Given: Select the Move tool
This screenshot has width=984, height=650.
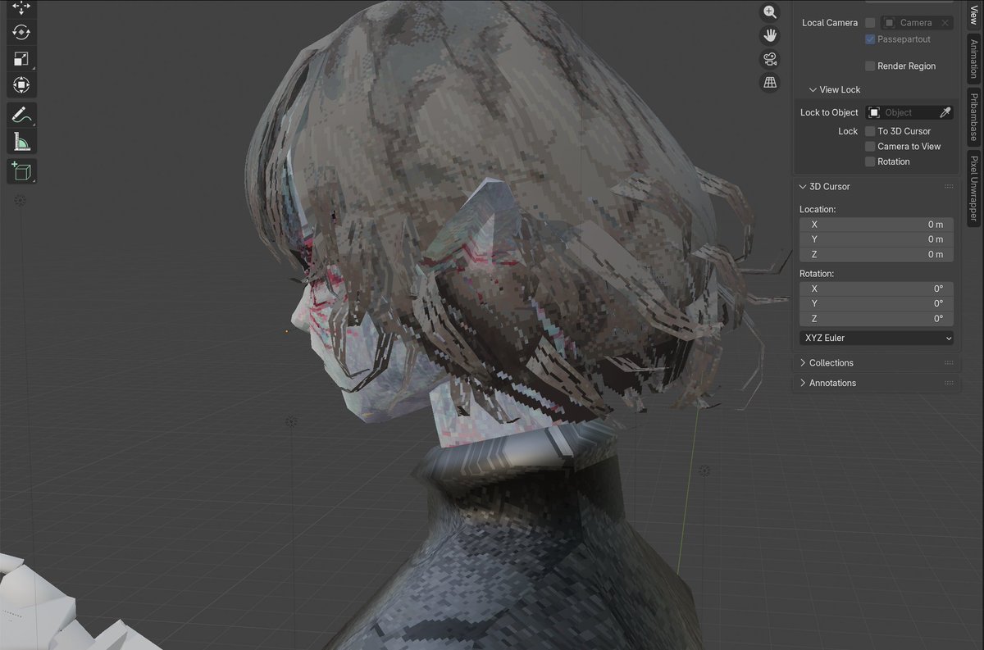Looking at the screenshot, I should pyautogui.click(x=21, y=7).
